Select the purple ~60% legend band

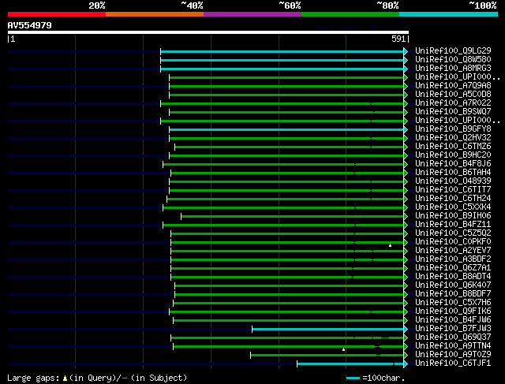tap(252, 14)
